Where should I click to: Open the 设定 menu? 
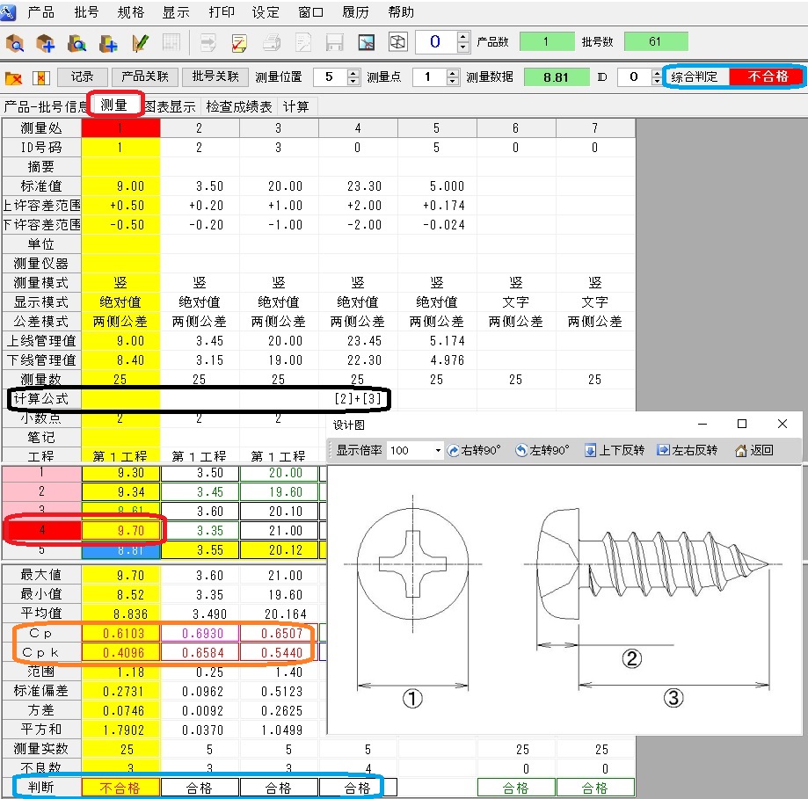coord(266,11)
